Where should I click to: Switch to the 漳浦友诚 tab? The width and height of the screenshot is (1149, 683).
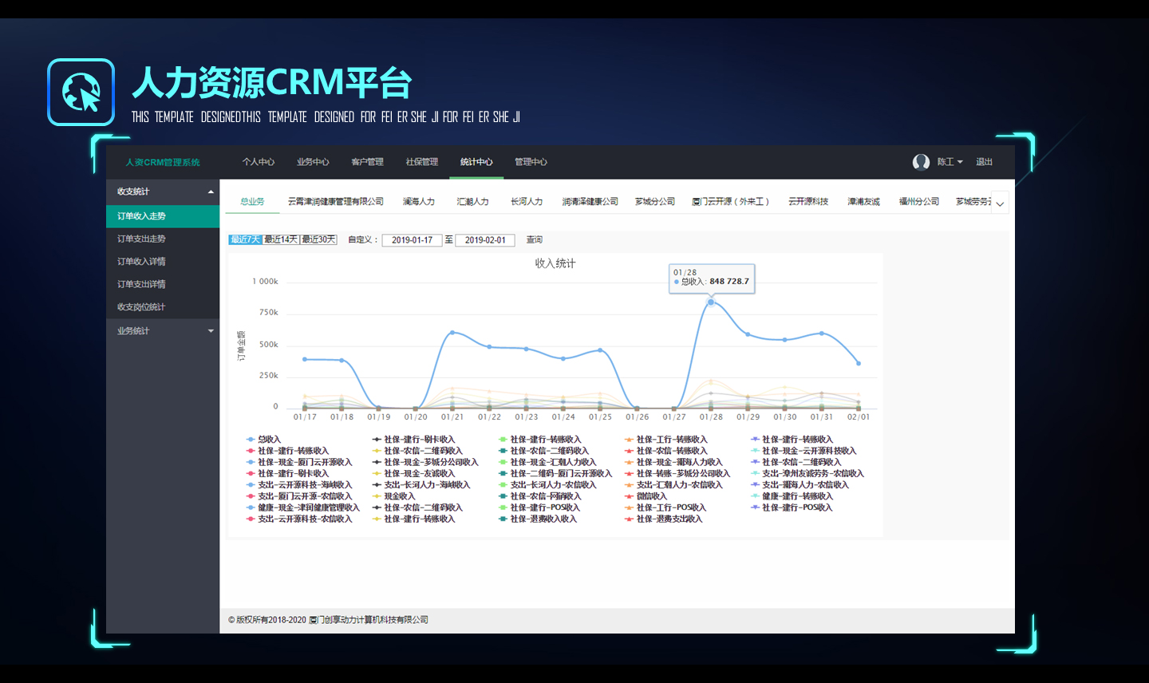(x=863, y=202)
